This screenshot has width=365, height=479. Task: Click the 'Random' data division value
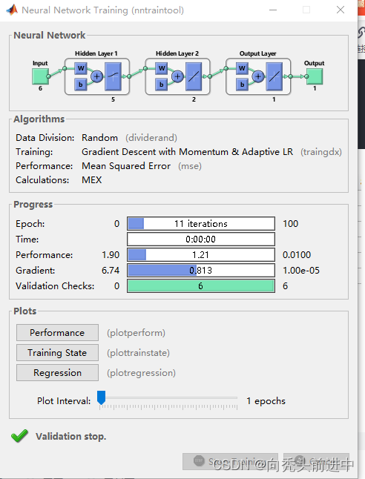click(99, 138)
